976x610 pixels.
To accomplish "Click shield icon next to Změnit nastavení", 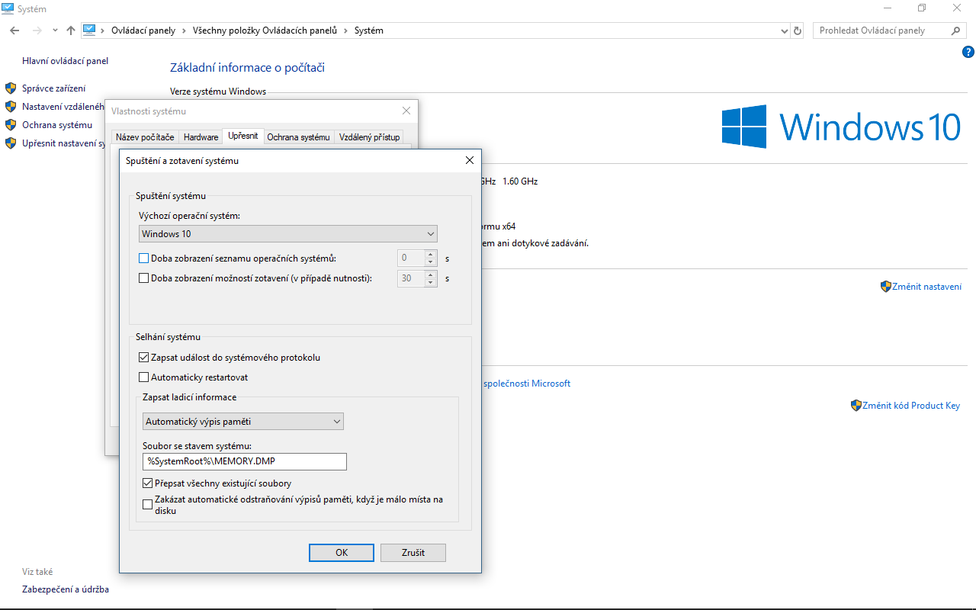I will [885, 287].
